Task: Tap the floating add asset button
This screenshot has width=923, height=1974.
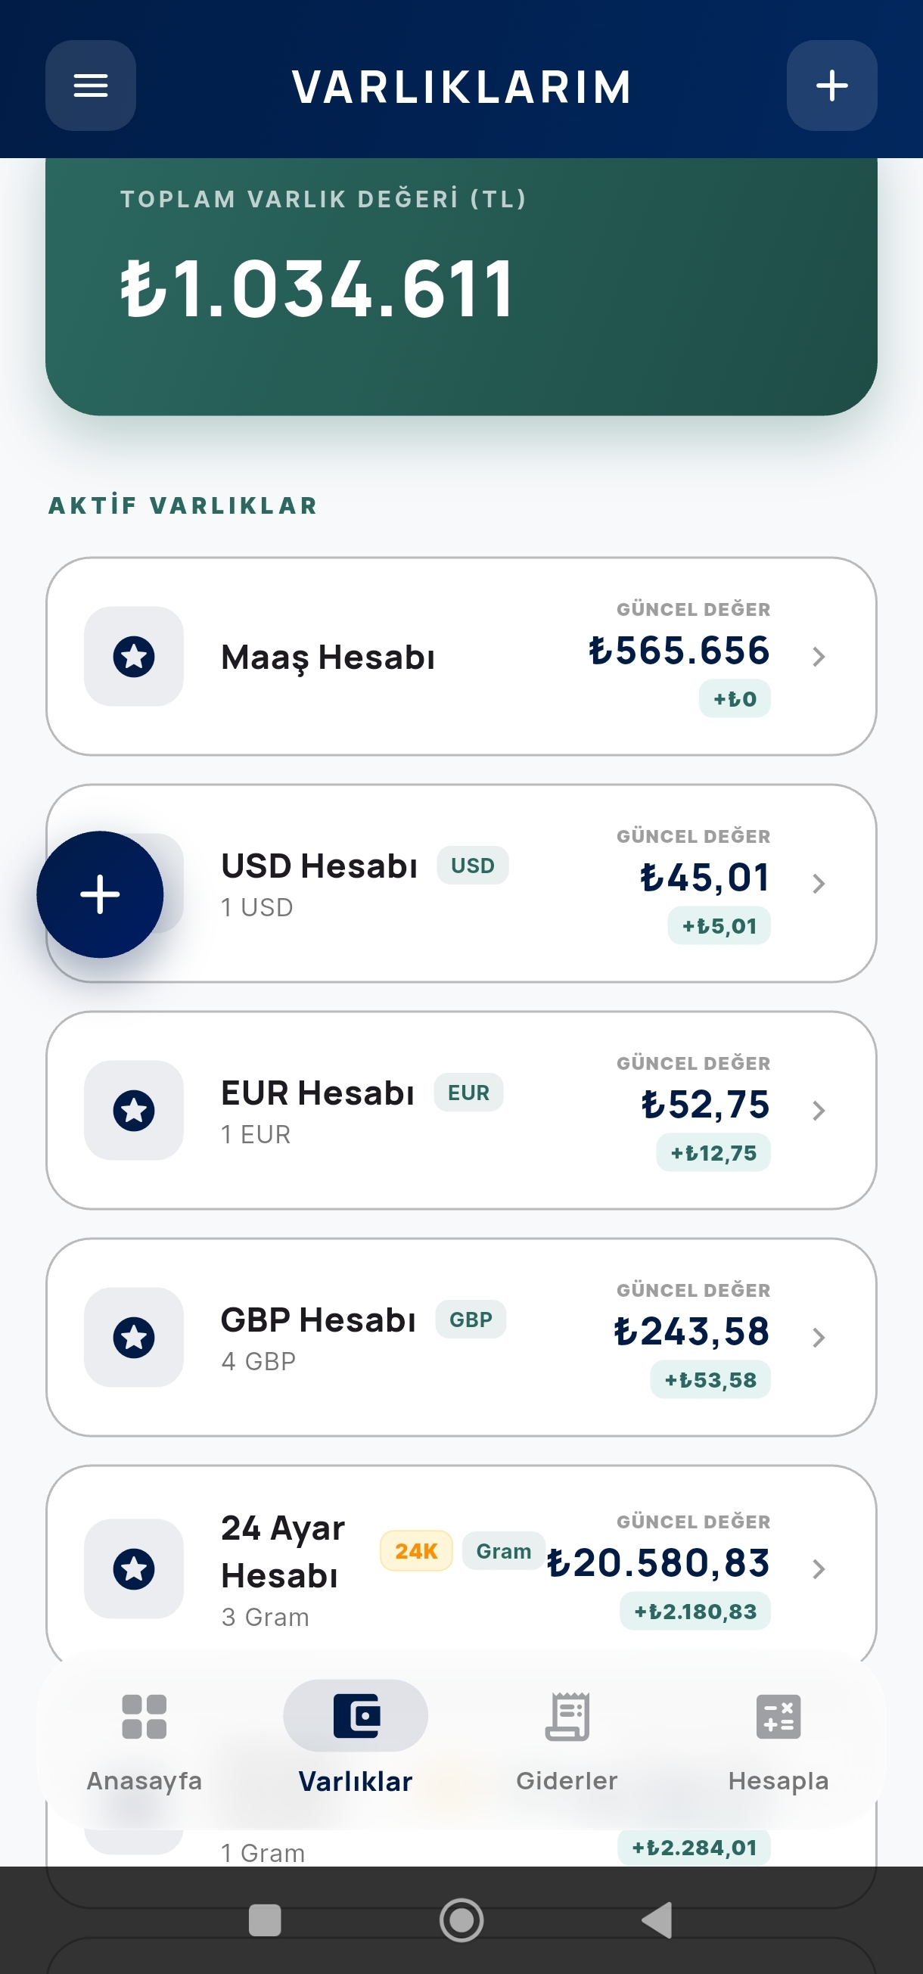Action: 101,894
